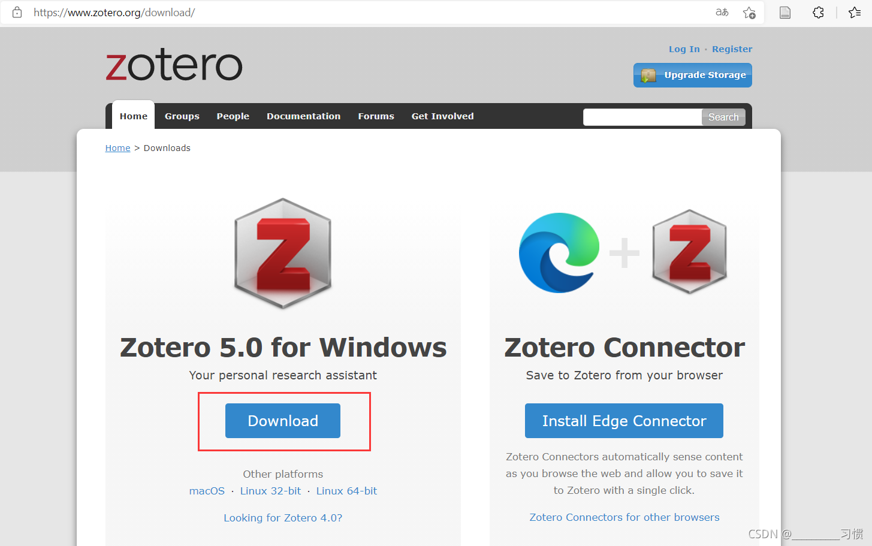Open the translate page icon

tap(722, 12)
